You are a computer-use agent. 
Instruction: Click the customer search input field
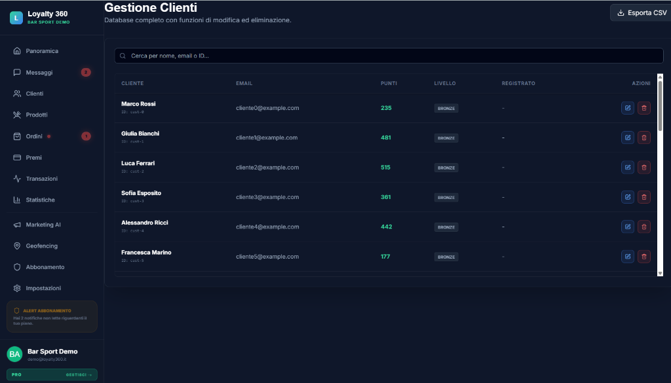pyautogui.click(x=389, y=56)
